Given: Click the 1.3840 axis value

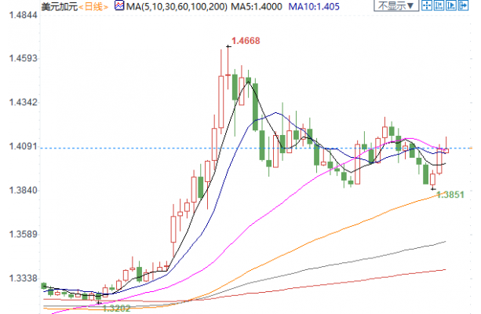Looking at the screenshot, I should click(24, 190).
